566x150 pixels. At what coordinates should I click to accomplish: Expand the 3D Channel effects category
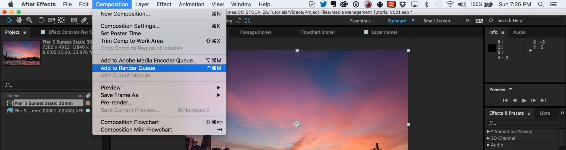(x=488, y=138)
